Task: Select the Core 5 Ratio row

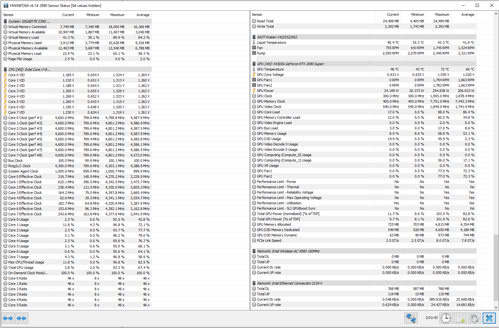Action: coord(77,305)
